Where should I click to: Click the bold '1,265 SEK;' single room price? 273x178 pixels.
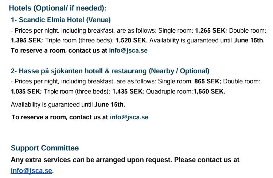(211, 30)
